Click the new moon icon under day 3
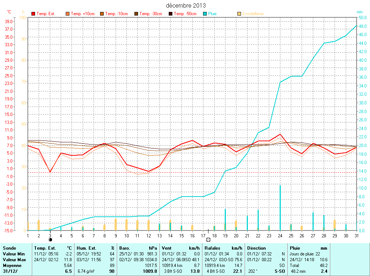This screenshot has height=276, width=370. pyautogui.click(x=50, y=240)
